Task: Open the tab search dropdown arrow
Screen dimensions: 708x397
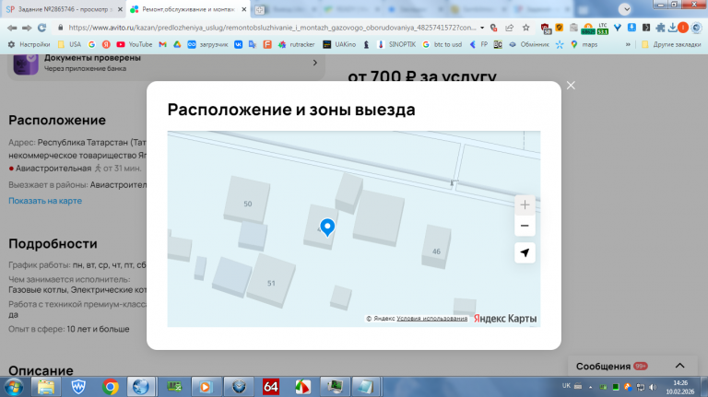Action: [625, 9]
